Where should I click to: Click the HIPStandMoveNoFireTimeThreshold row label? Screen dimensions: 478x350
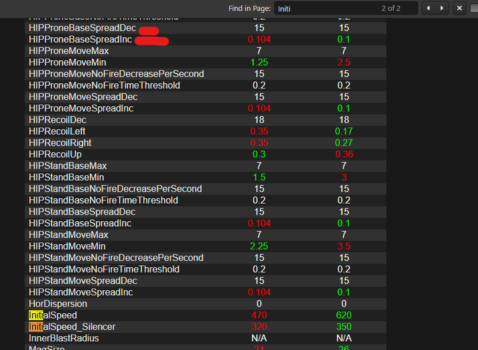click(x=104, y=270)
